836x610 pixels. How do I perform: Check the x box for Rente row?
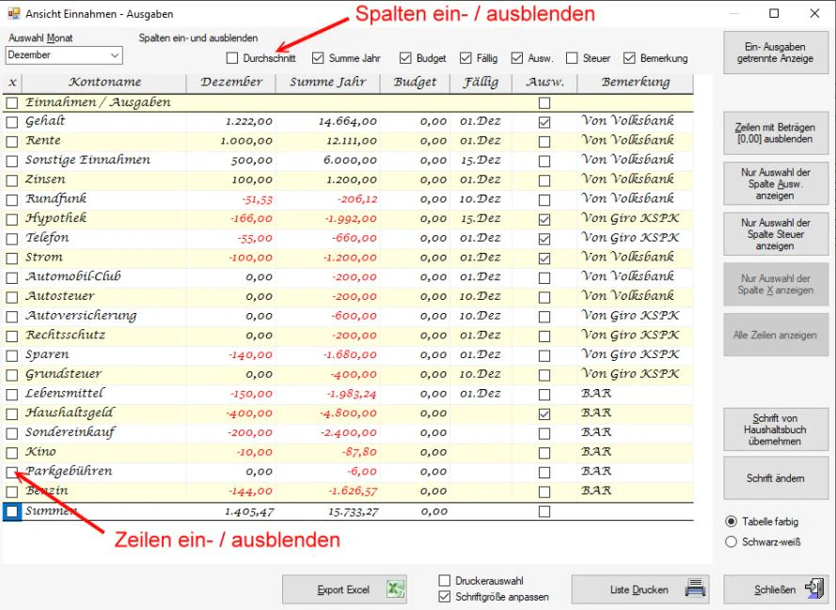coord(11,142)
